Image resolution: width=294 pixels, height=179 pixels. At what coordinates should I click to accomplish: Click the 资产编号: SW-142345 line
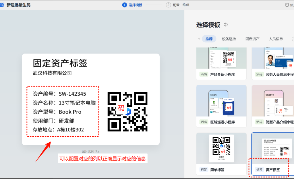click(x=59, y=94)
